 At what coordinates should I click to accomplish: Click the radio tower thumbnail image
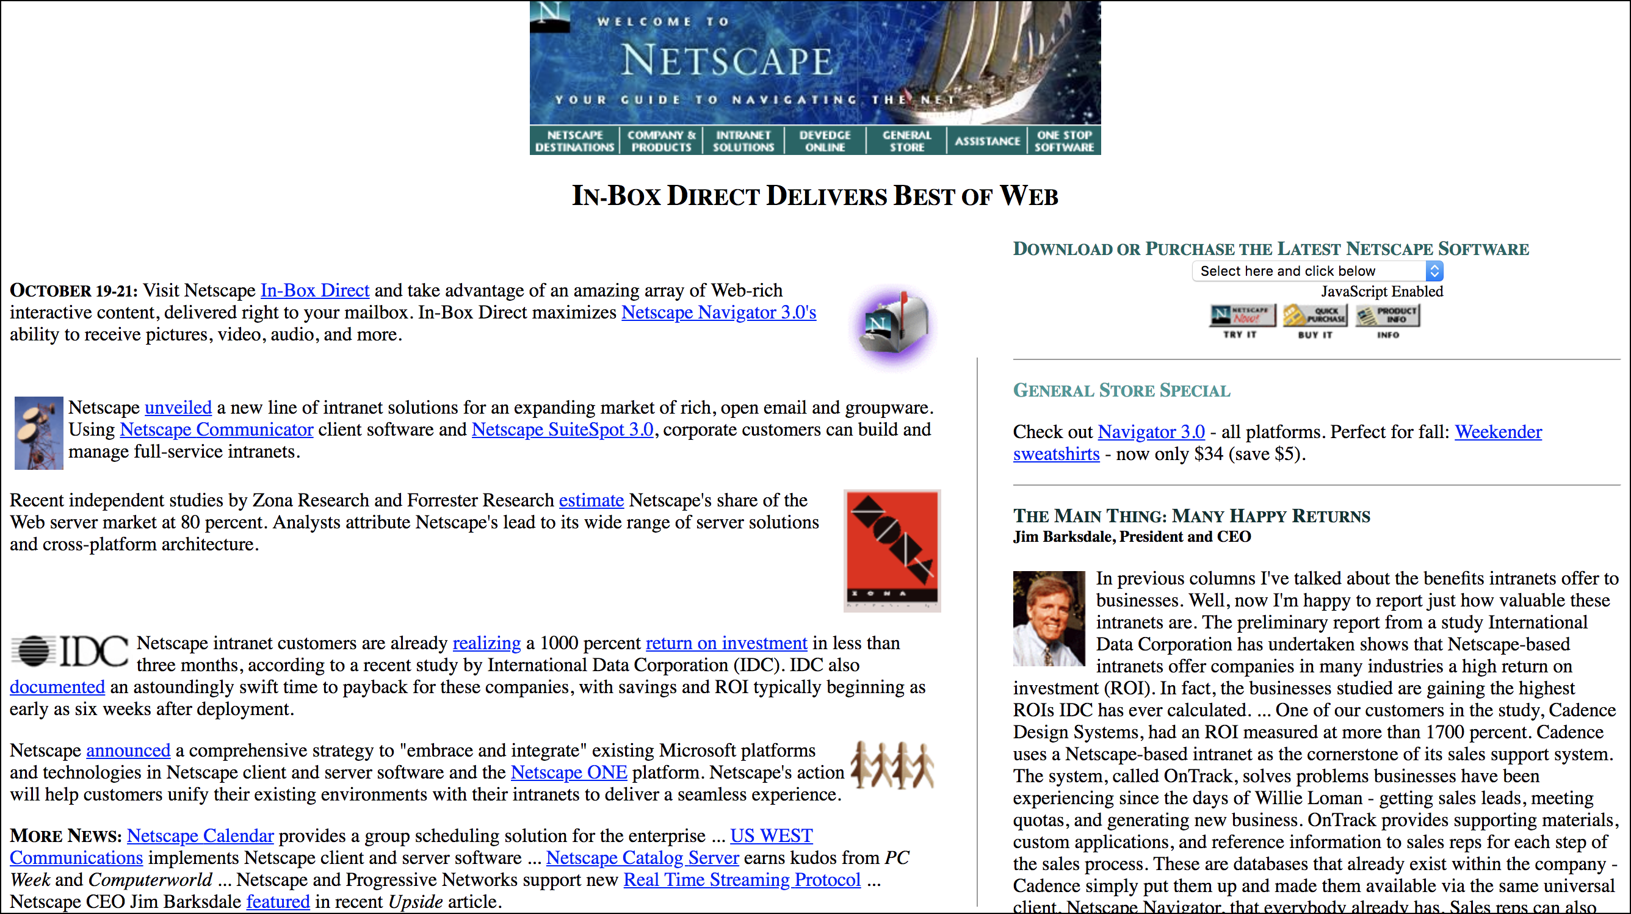(x=38, y=433)
